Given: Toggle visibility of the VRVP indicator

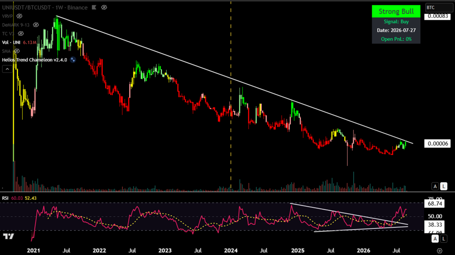Looking at the screenshot, I should 20,16.
